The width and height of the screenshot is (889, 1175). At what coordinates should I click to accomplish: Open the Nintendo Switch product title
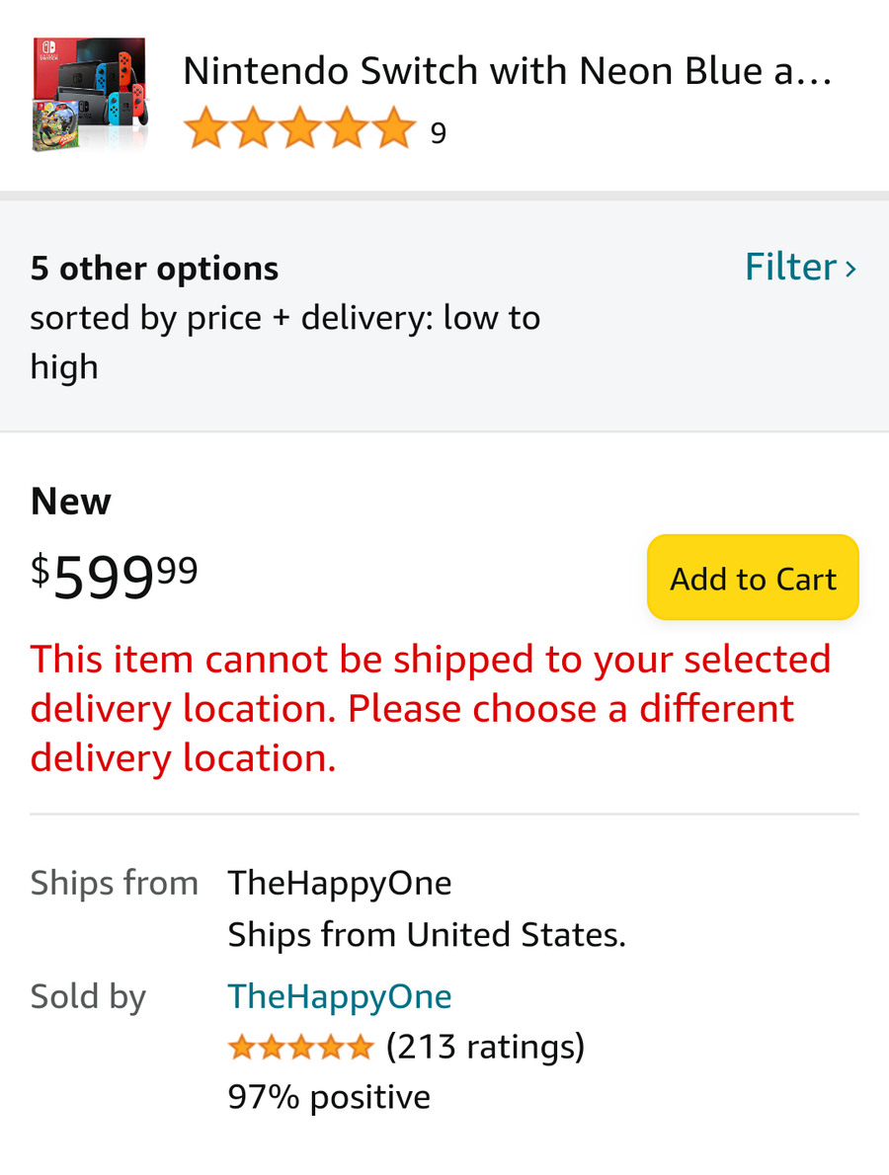click(508, 72)
